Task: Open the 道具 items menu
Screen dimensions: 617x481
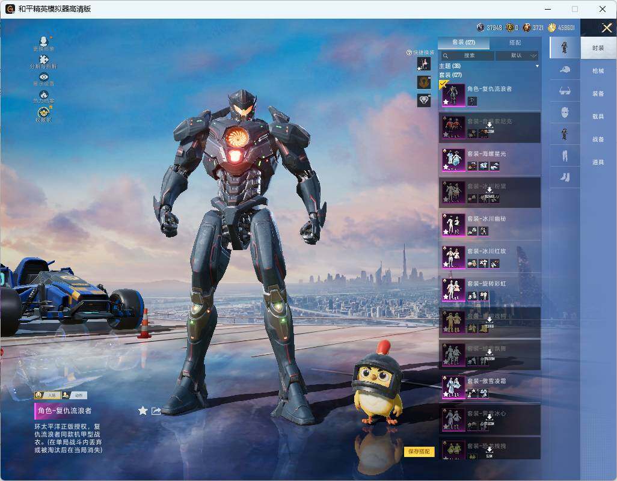Action: point(598,162)
